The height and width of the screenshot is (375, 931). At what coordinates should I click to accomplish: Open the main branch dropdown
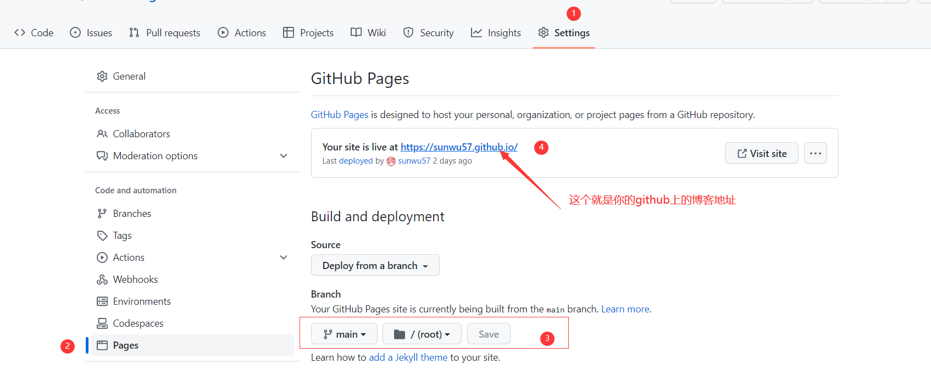344,334
